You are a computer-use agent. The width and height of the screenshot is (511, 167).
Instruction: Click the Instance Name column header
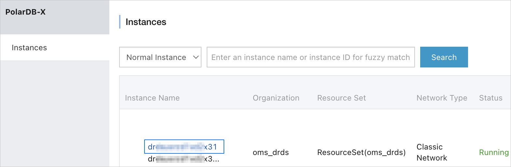[152, 98]
